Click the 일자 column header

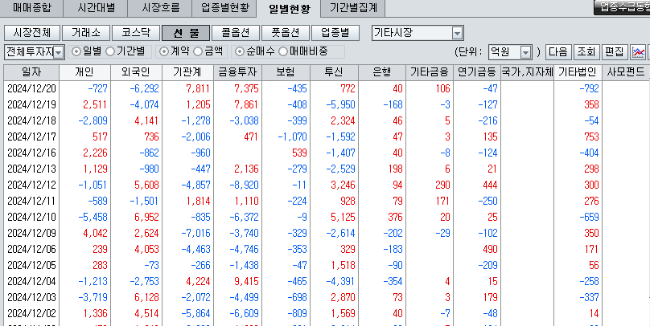click(x=31, y=72)
